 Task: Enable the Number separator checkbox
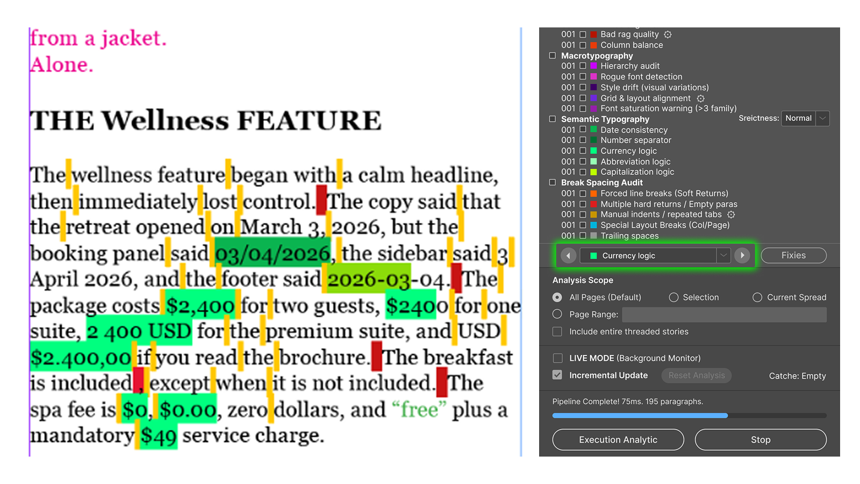583,140
